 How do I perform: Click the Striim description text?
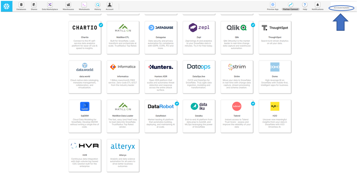pos(237,84)
